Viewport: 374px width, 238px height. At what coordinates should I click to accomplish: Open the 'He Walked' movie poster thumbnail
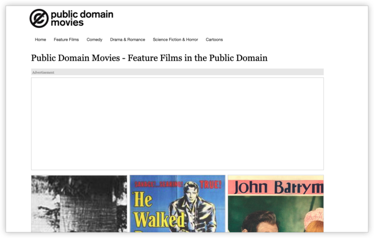(x=178, y=204)
